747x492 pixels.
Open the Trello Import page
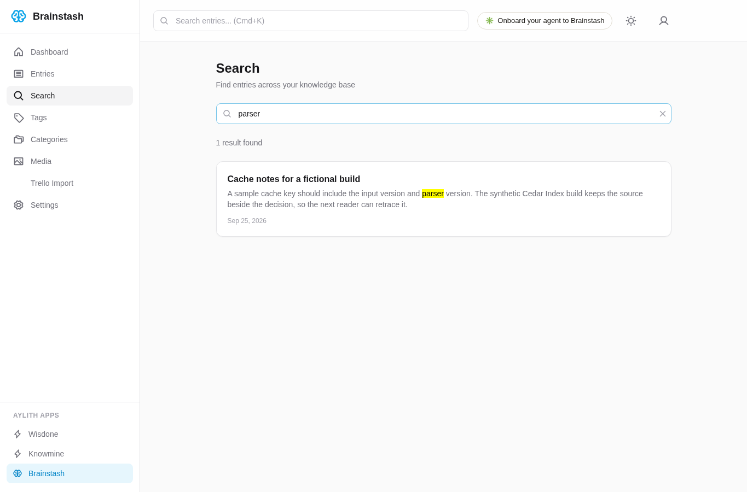70,183
